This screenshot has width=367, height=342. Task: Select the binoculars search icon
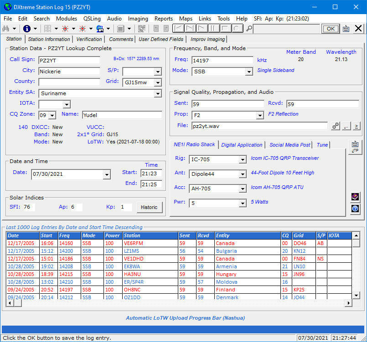[x=7, y=28]
